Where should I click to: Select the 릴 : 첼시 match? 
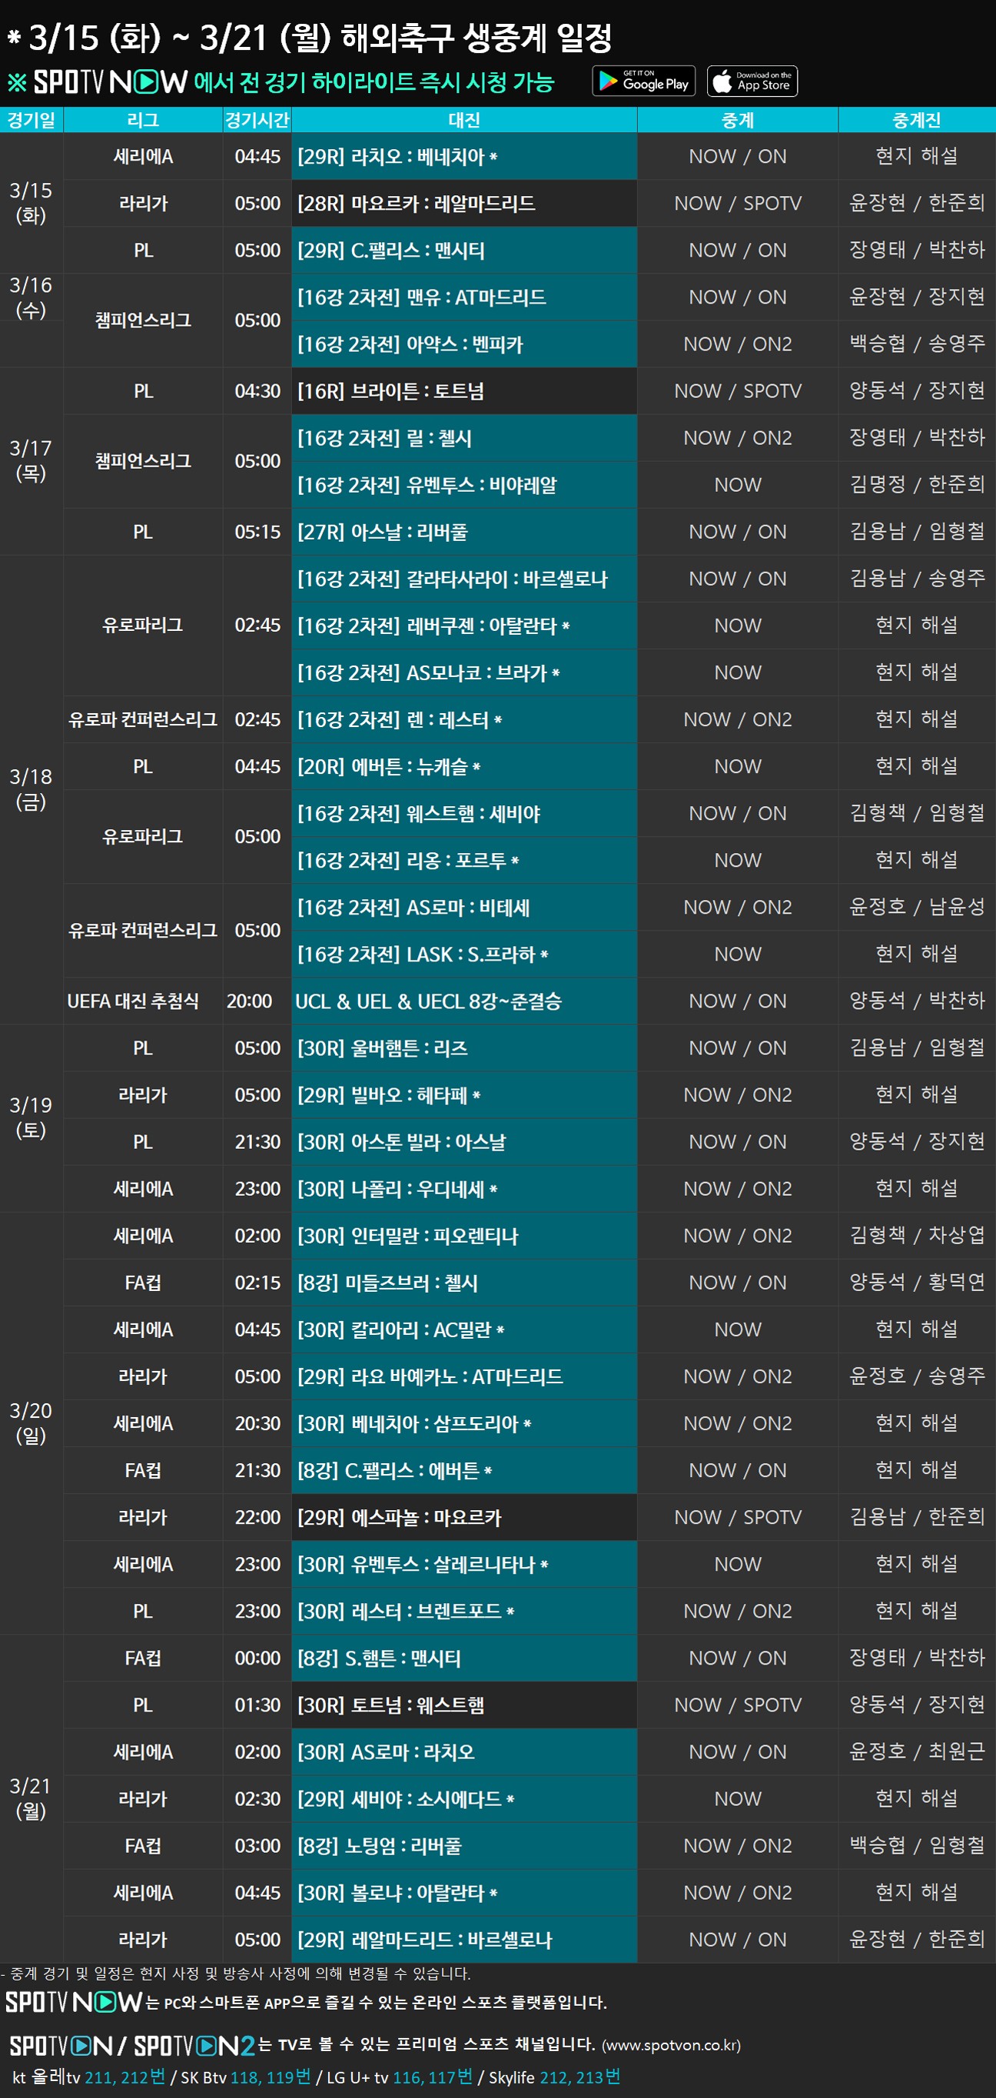[464, 438]
